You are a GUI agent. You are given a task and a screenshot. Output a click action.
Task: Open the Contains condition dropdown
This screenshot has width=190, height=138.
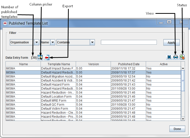point(92,42)
